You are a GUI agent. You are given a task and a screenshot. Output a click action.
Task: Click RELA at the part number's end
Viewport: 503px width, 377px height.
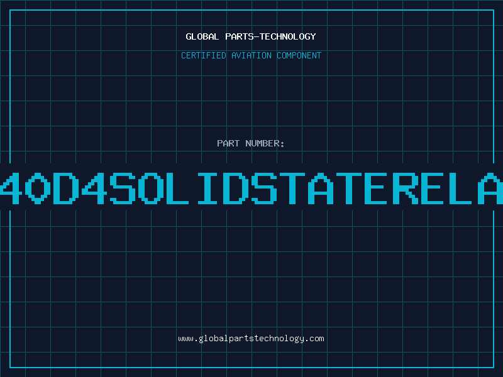click(x=446, y=187)
